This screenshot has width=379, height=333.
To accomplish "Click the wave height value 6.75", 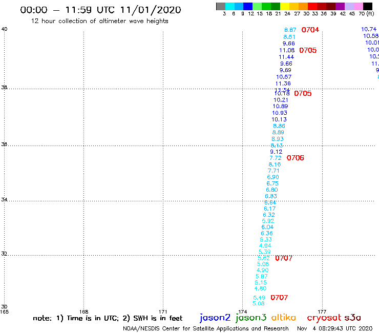I will [x=272, y=183].
